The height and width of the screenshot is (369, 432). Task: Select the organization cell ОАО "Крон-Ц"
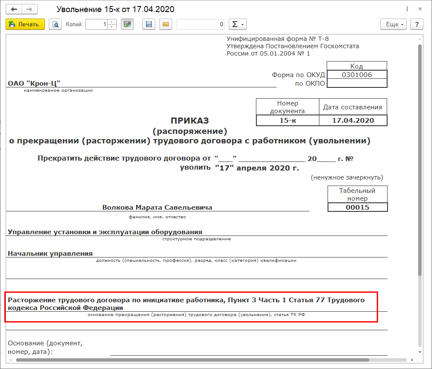34,83
